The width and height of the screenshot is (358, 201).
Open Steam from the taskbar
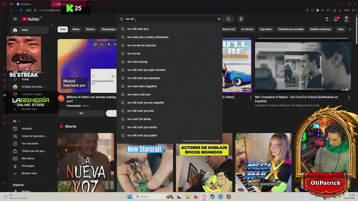point(212,197)
